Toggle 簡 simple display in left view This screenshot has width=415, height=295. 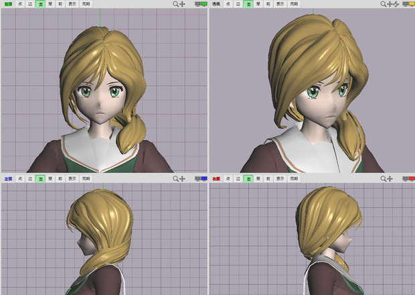pyautogui.click(x=50, y=178)
